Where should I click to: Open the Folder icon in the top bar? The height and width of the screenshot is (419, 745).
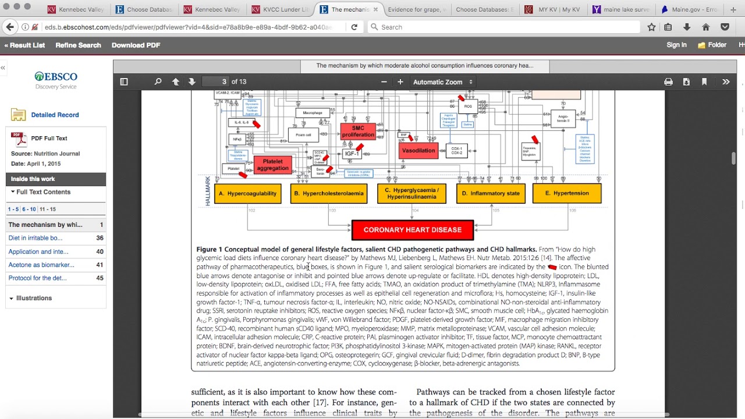pyautogui.click(x=702, y=45)
